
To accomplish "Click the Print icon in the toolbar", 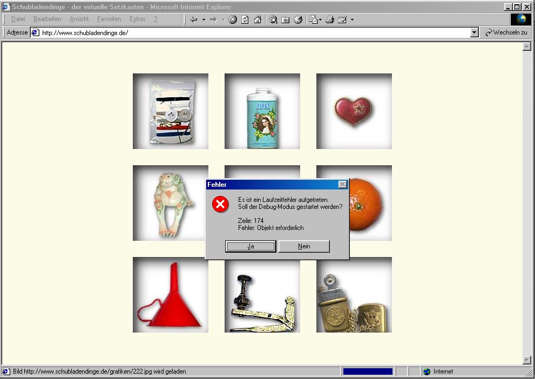I will point(330,19).
